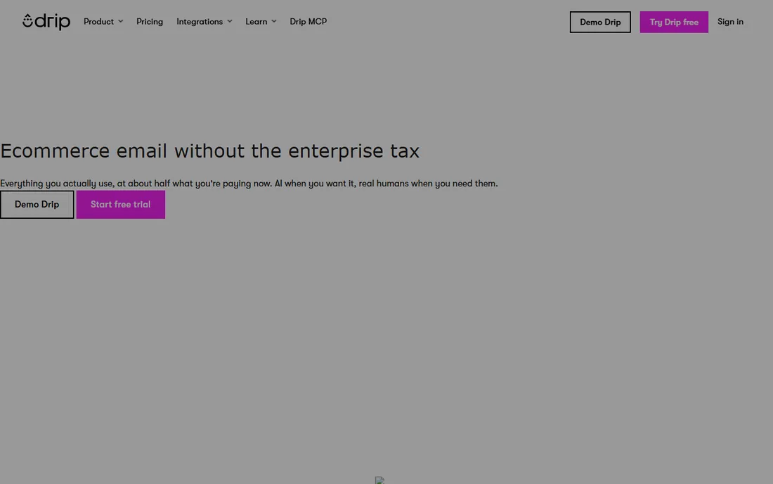Image resolution: width=773 pixels, height=484 pixels.
Task: Click the Demo Drip button in header
Action: coord(600,23)
